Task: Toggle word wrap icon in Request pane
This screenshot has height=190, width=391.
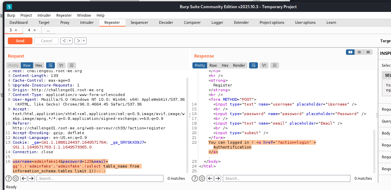Action: (x=50, y=65)
